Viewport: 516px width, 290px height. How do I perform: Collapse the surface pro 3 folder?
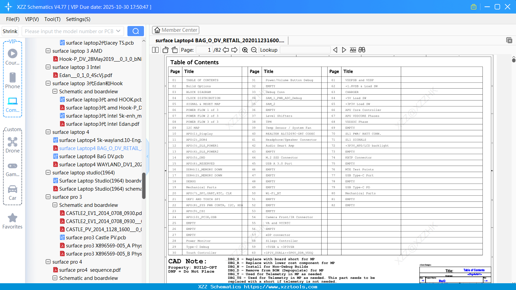[x=48, y=197]
